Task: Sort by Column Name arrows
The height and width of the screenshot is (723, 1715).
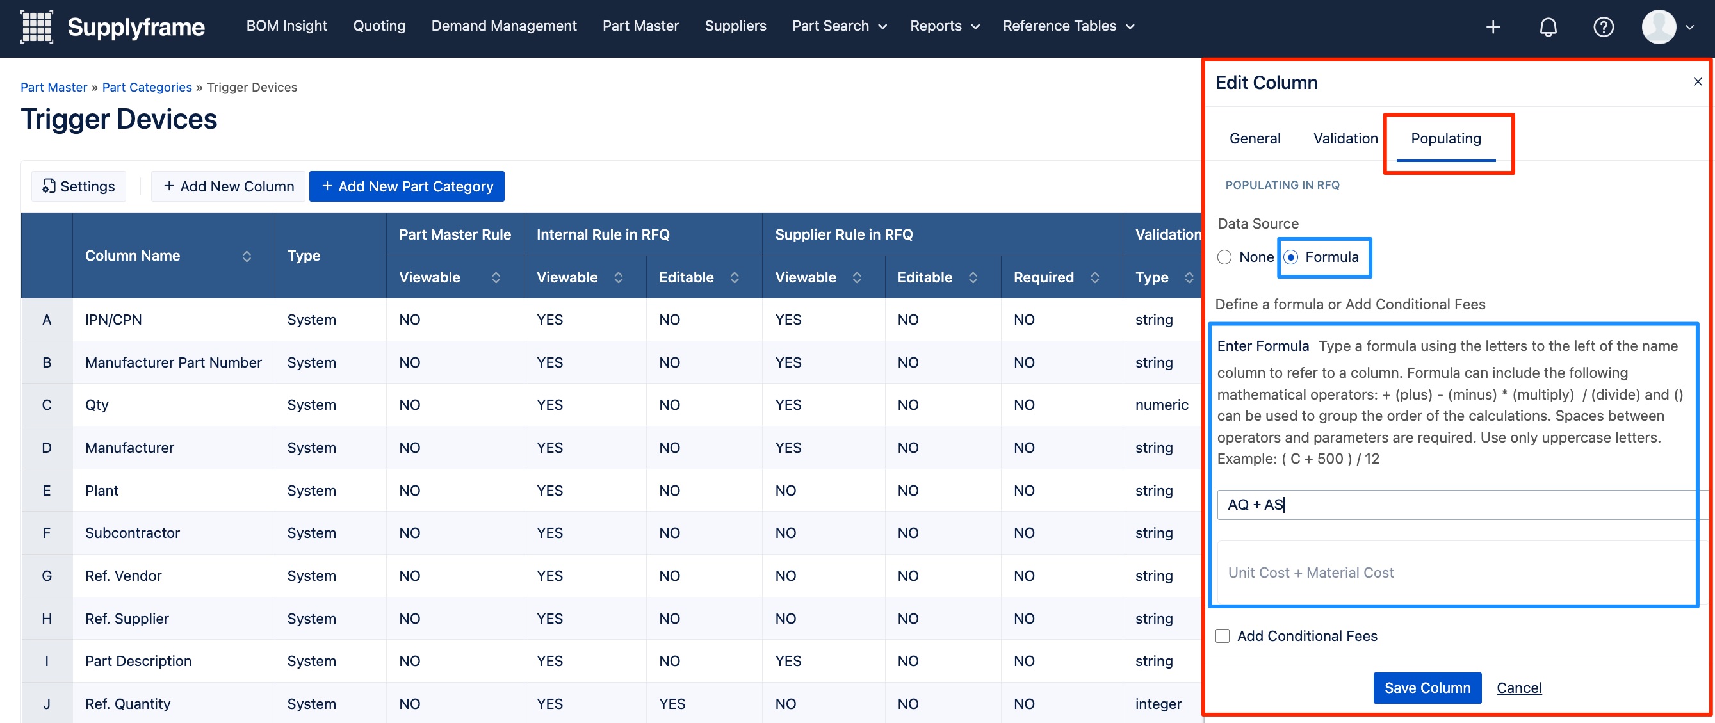Action: (247, 256)
